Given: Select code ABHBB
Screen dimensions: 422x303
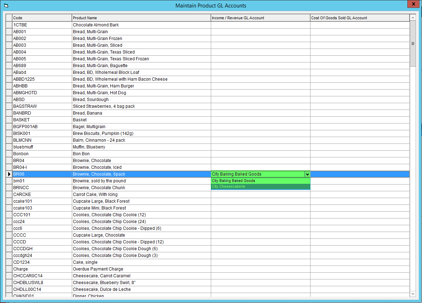Looking at the screenshot, I should tap(42, 86).
